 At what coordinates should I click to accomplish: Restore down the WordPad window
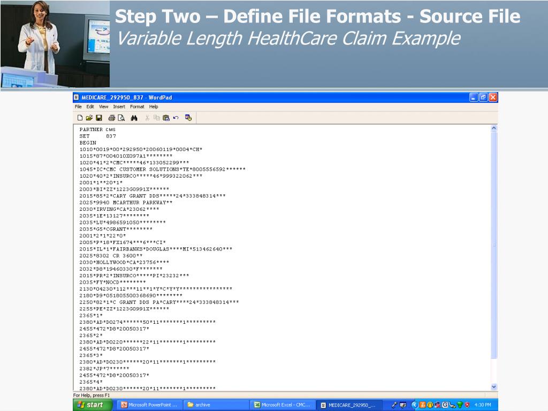pos(483,97)
